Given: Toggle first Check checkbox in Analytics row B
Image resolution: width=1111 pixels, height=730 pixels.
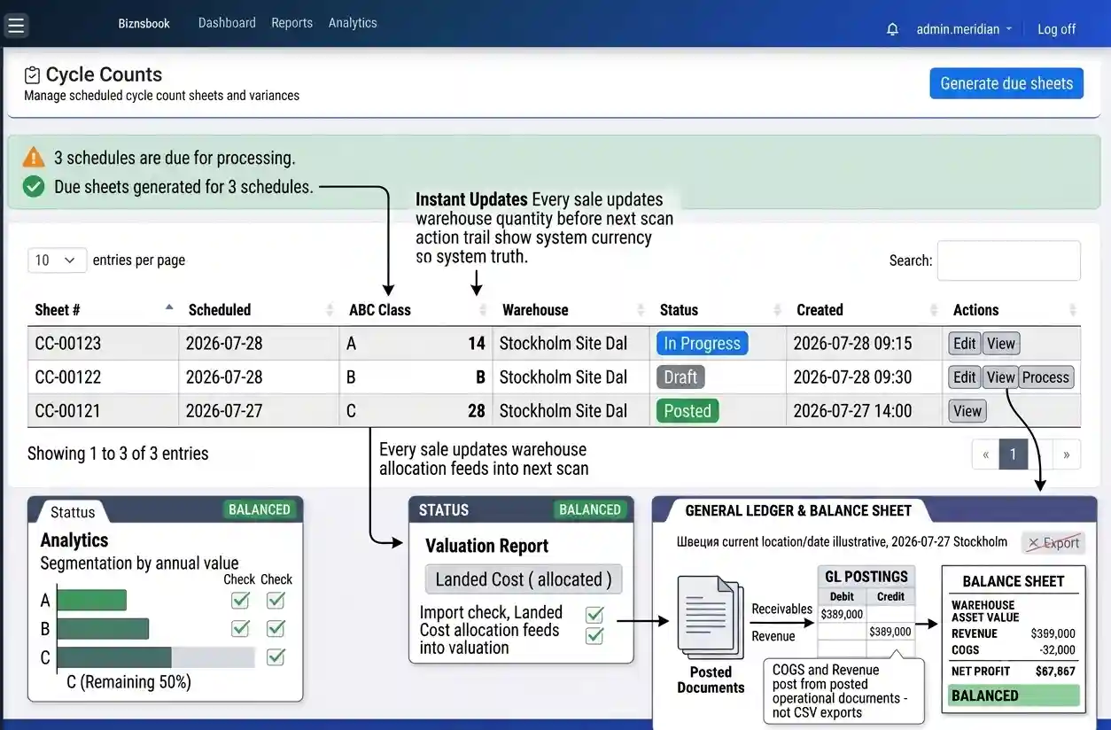Looking at the screenshot, I should (x=240, y=628).
